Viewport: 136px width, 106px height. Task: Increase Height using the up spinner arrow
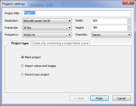pos(129,26)
